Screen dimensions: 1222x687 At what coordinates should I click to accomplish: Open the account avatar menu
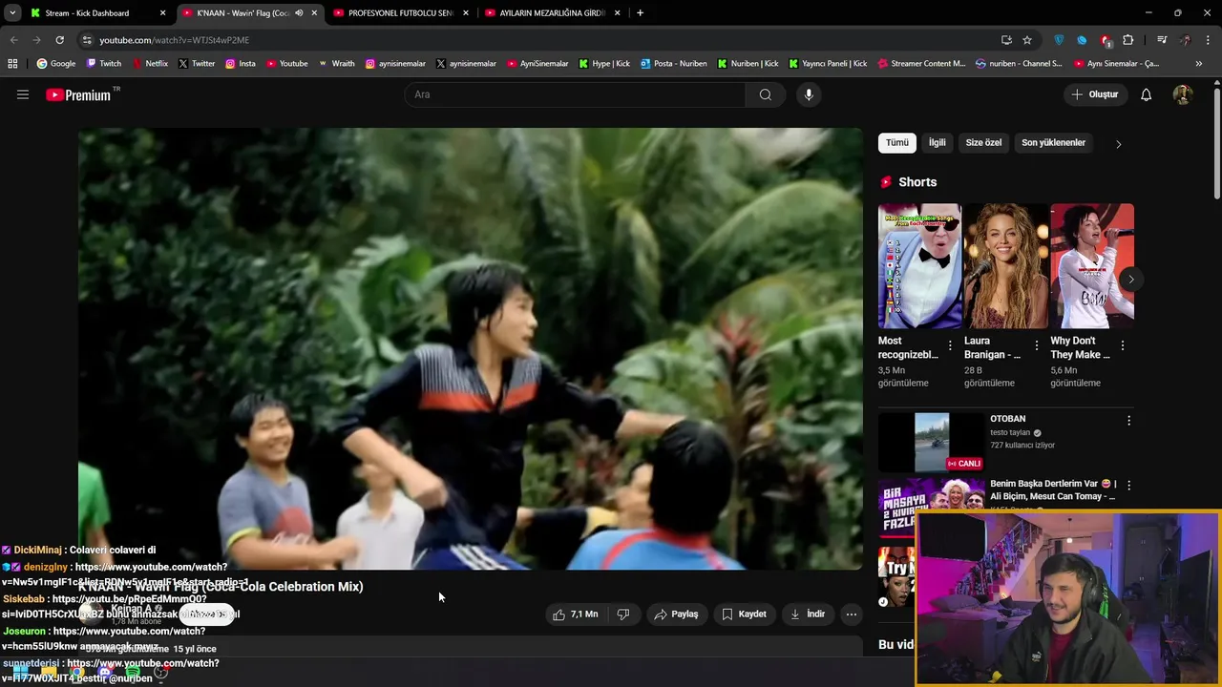(1182, 94)
